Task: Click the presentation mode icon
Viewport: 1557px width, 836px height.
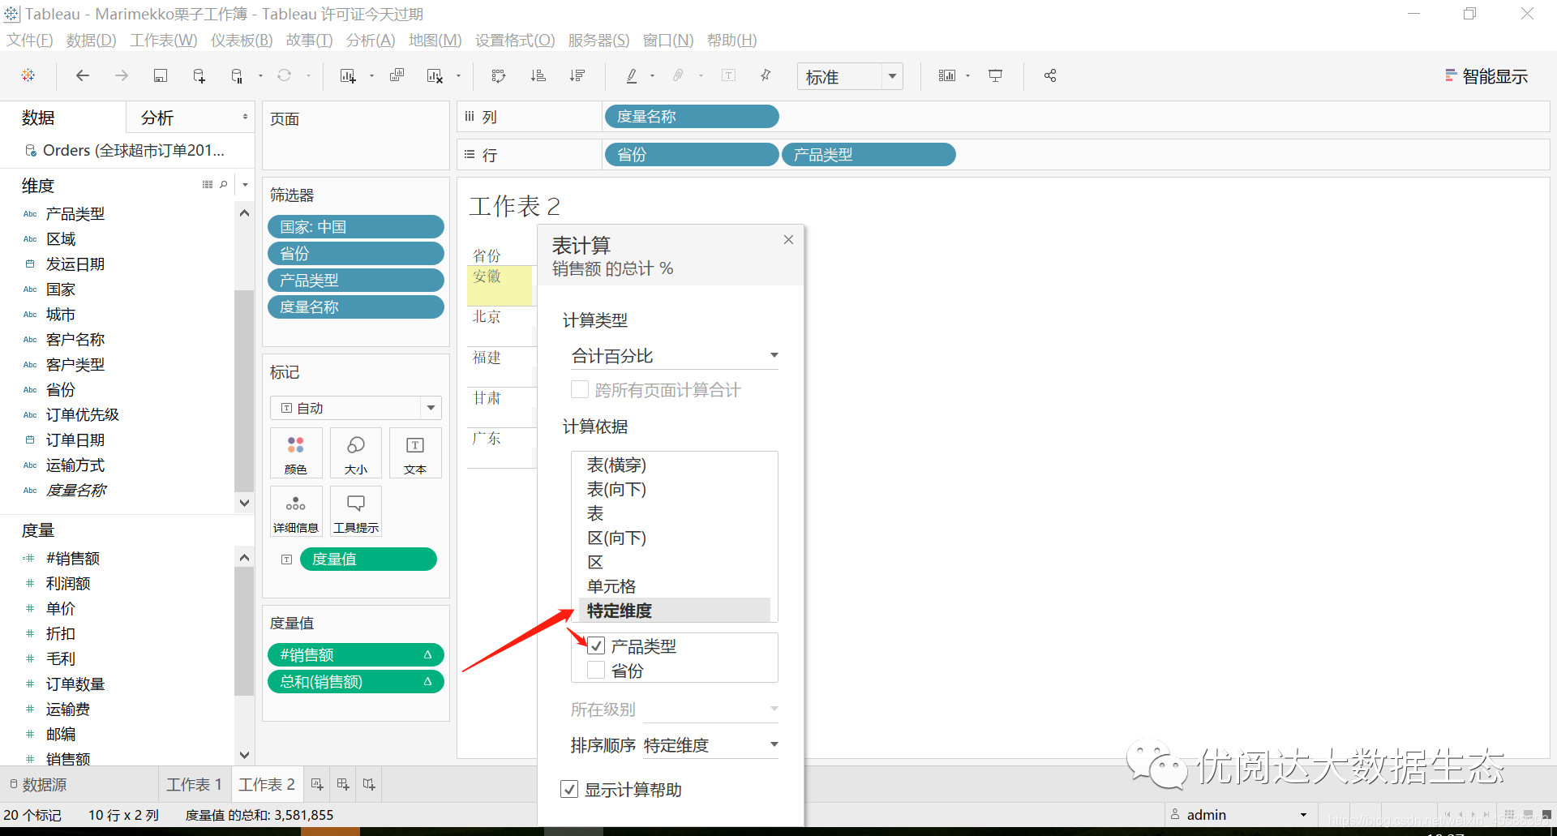Action: coord(995,75)
